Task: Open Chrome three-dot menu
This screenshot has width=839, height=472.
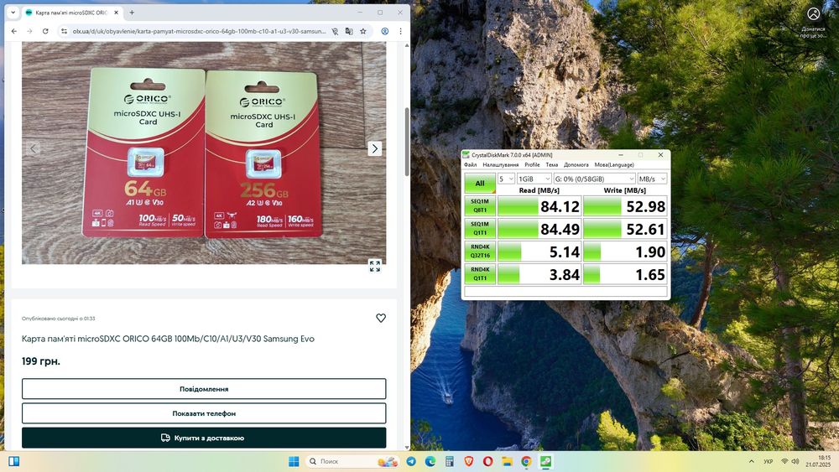Action: (400, 32)
